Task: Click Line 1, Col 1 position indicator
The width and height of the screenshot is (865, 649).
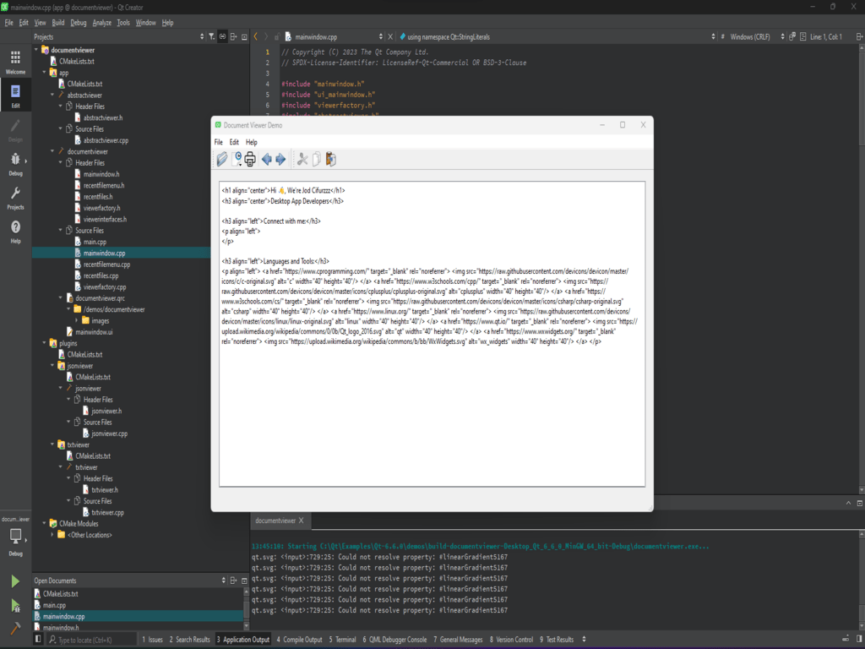Action: [826, 36]
